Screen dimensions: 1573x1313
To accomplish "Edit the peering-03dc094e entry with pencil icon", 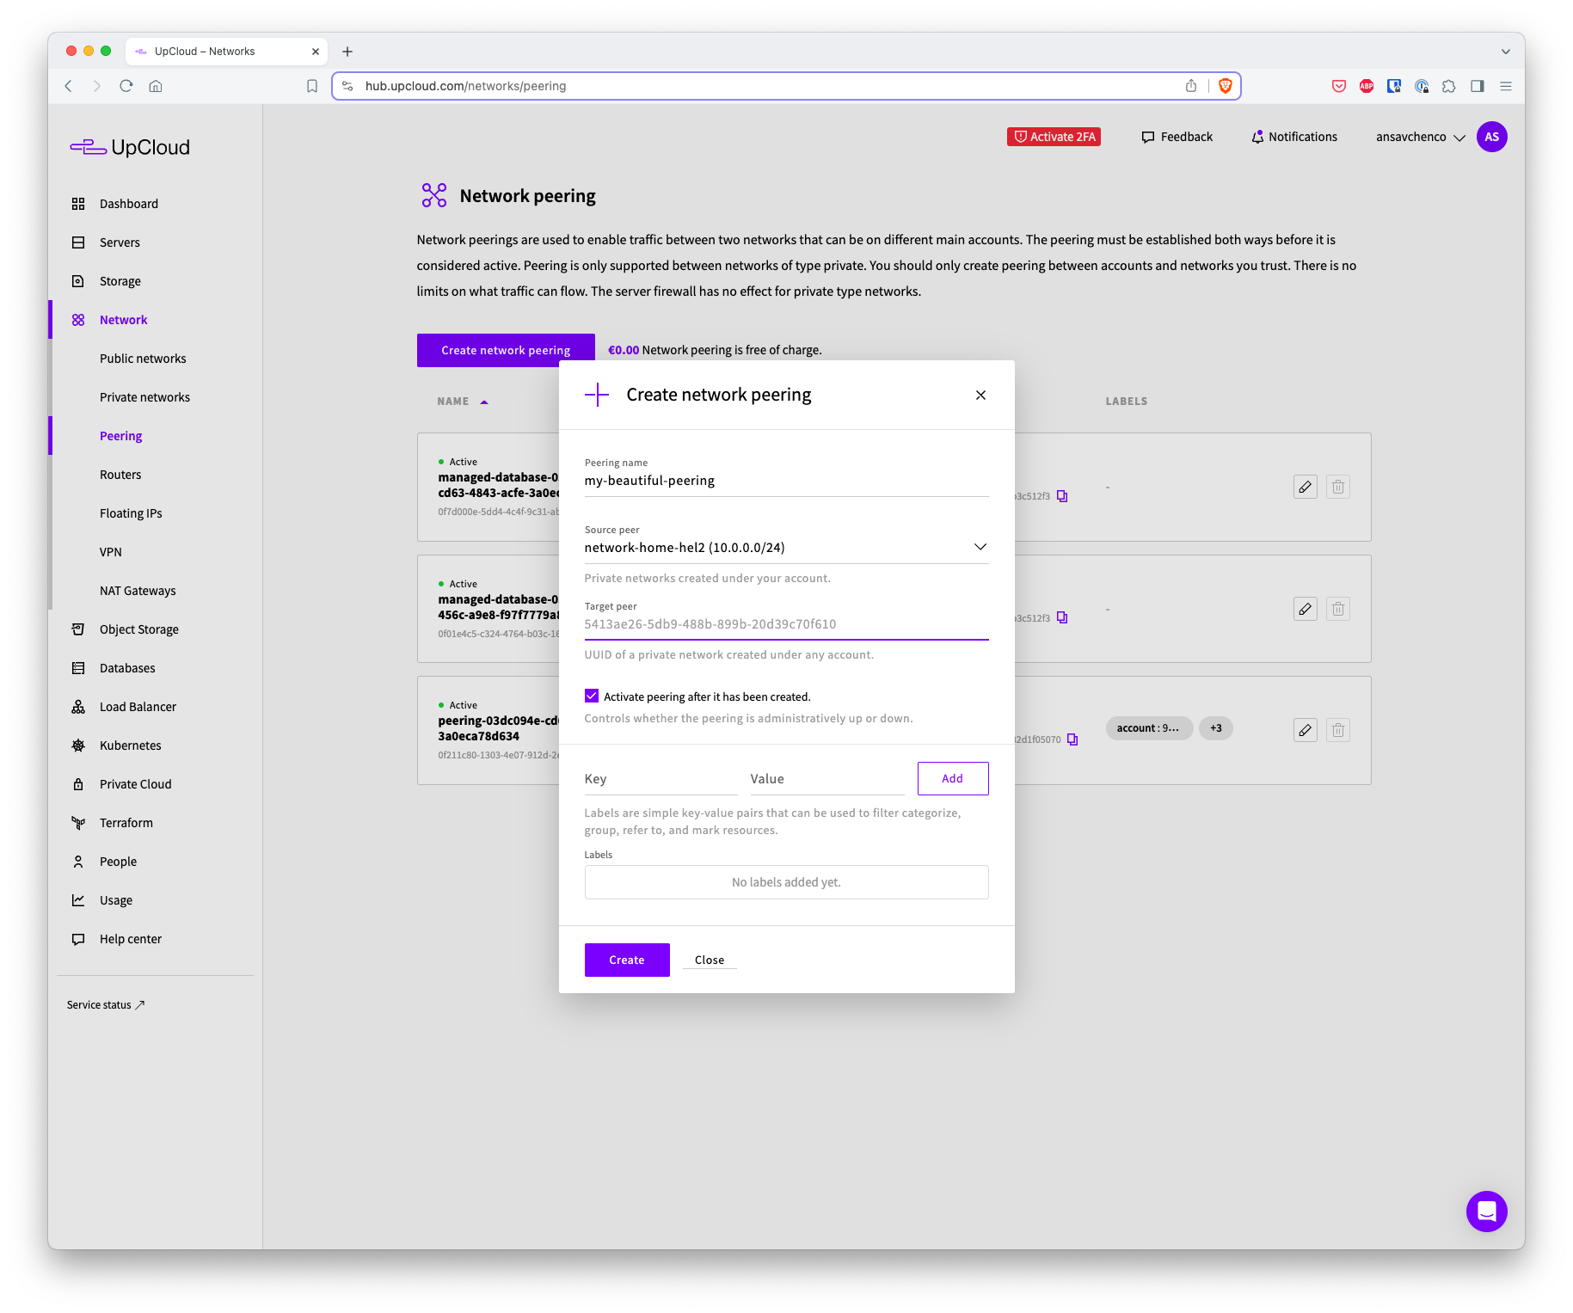I will 1305,729.
